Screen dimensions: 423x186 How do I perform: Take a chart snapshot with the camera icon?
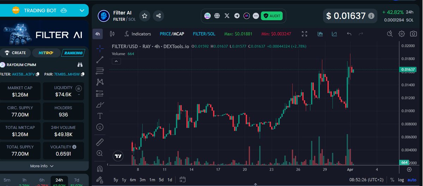413,34
